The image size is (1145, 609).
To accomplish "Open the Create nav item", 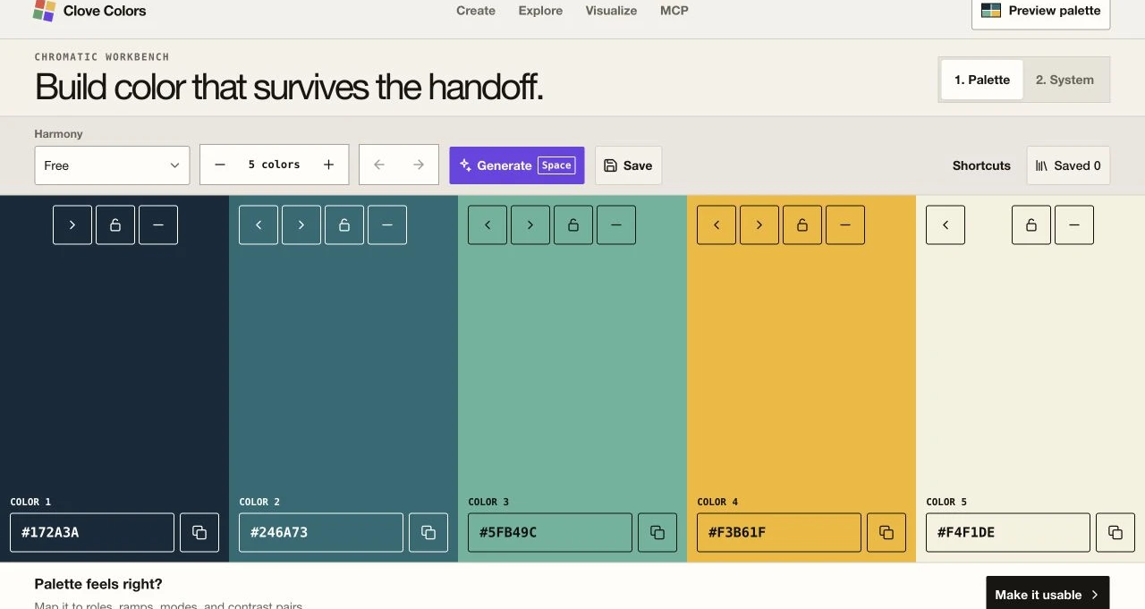I will coord(476,11).
